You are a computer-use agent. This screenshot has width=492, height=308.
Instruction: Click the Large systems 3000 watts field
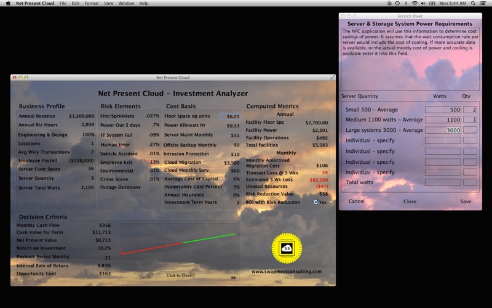click(x=443, y=130)
